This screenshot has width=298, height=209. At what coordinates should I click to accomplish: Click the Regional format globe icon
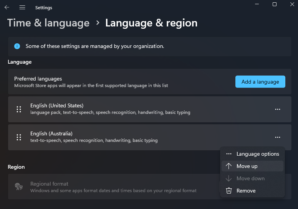pyautogui.click(x=19, y=186)
